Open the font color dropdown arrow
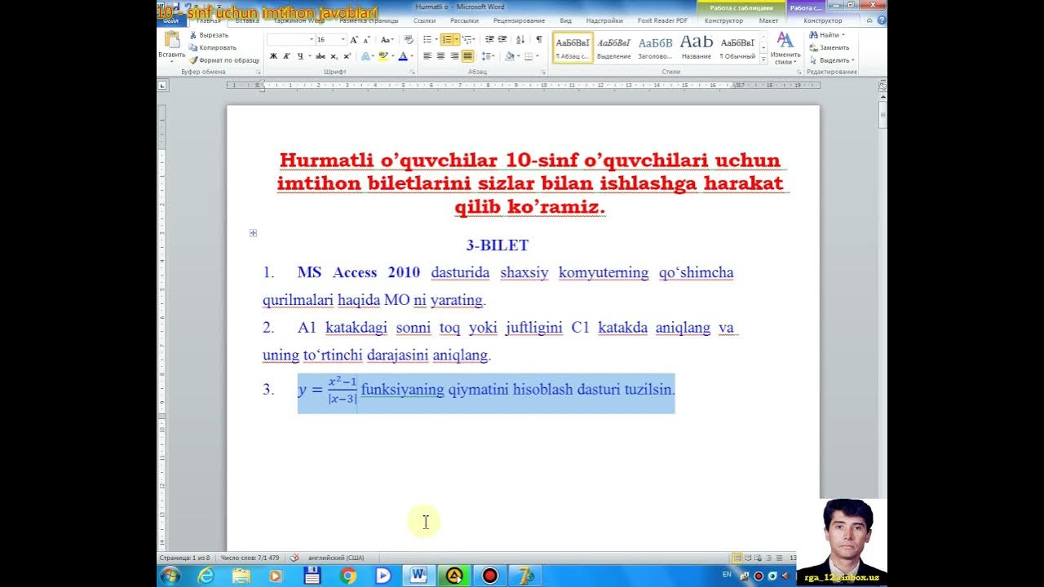 [411, 56]
